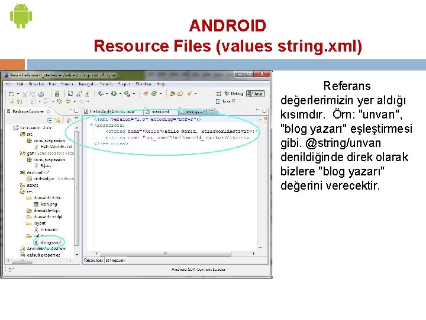Click the Print toolbar icon
426x320 pixels.
point(41,94)
